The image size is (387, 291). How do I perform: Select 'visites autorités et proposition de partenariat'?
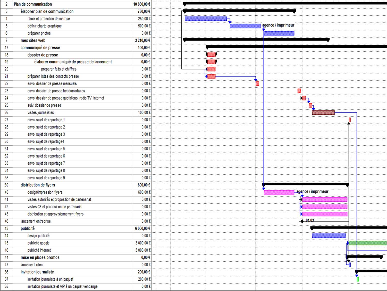59,199
